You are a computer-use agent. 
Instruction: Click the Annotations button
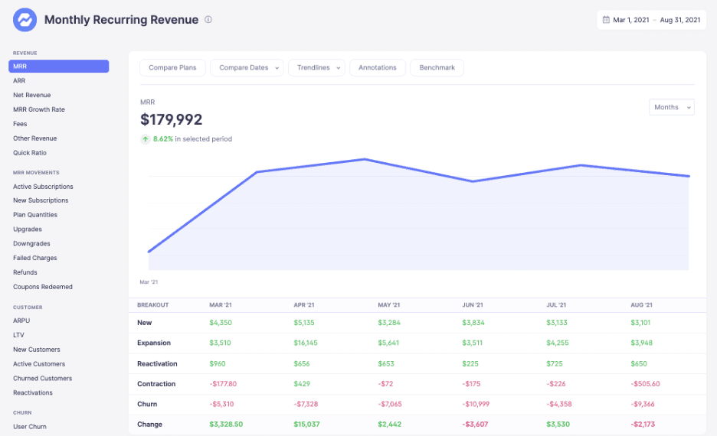click(x=377, y=67)
